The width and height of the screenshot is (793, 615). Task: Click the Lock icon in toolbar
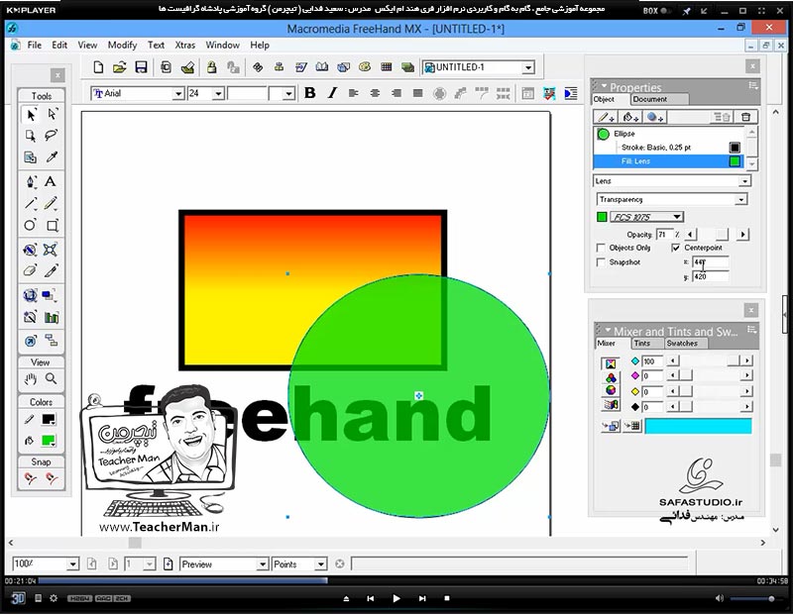click(212, 67)
